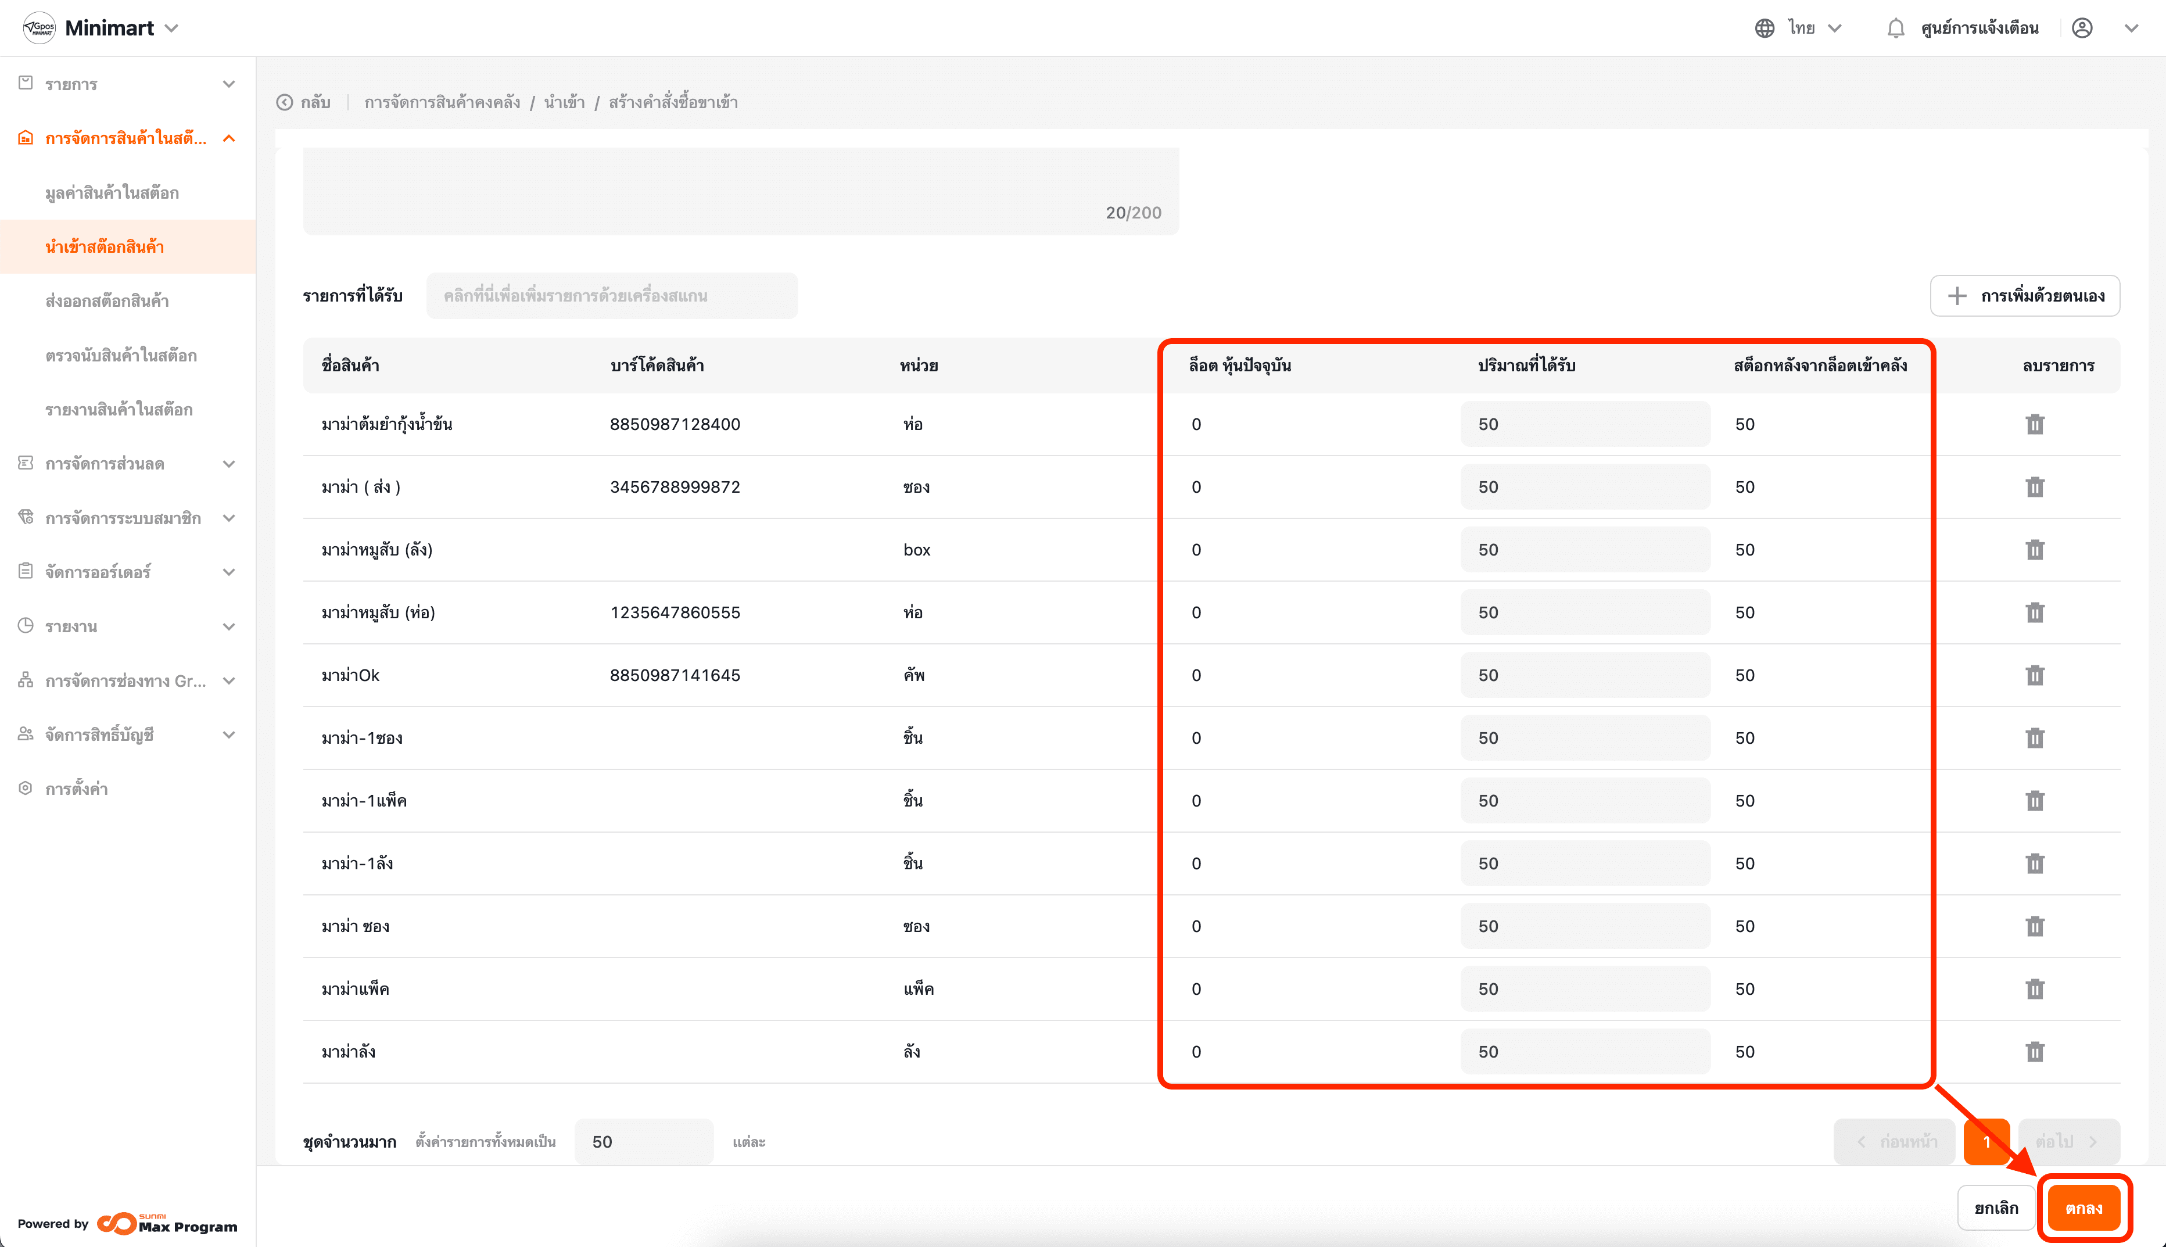The height and width of the screenshot is (1247, 2166).
Task: Click the VGpos Minimart logo
Action: (40, 28)
